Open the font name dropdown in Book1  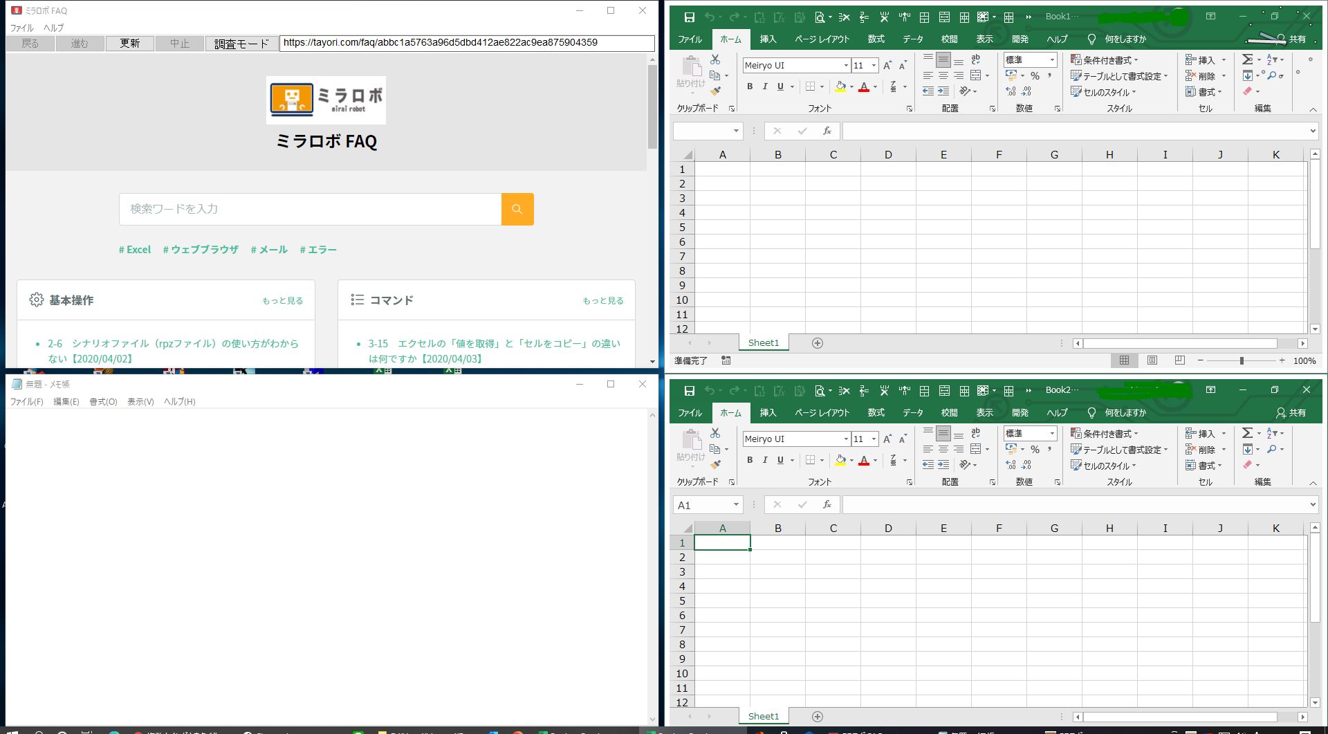click(846, 66)
